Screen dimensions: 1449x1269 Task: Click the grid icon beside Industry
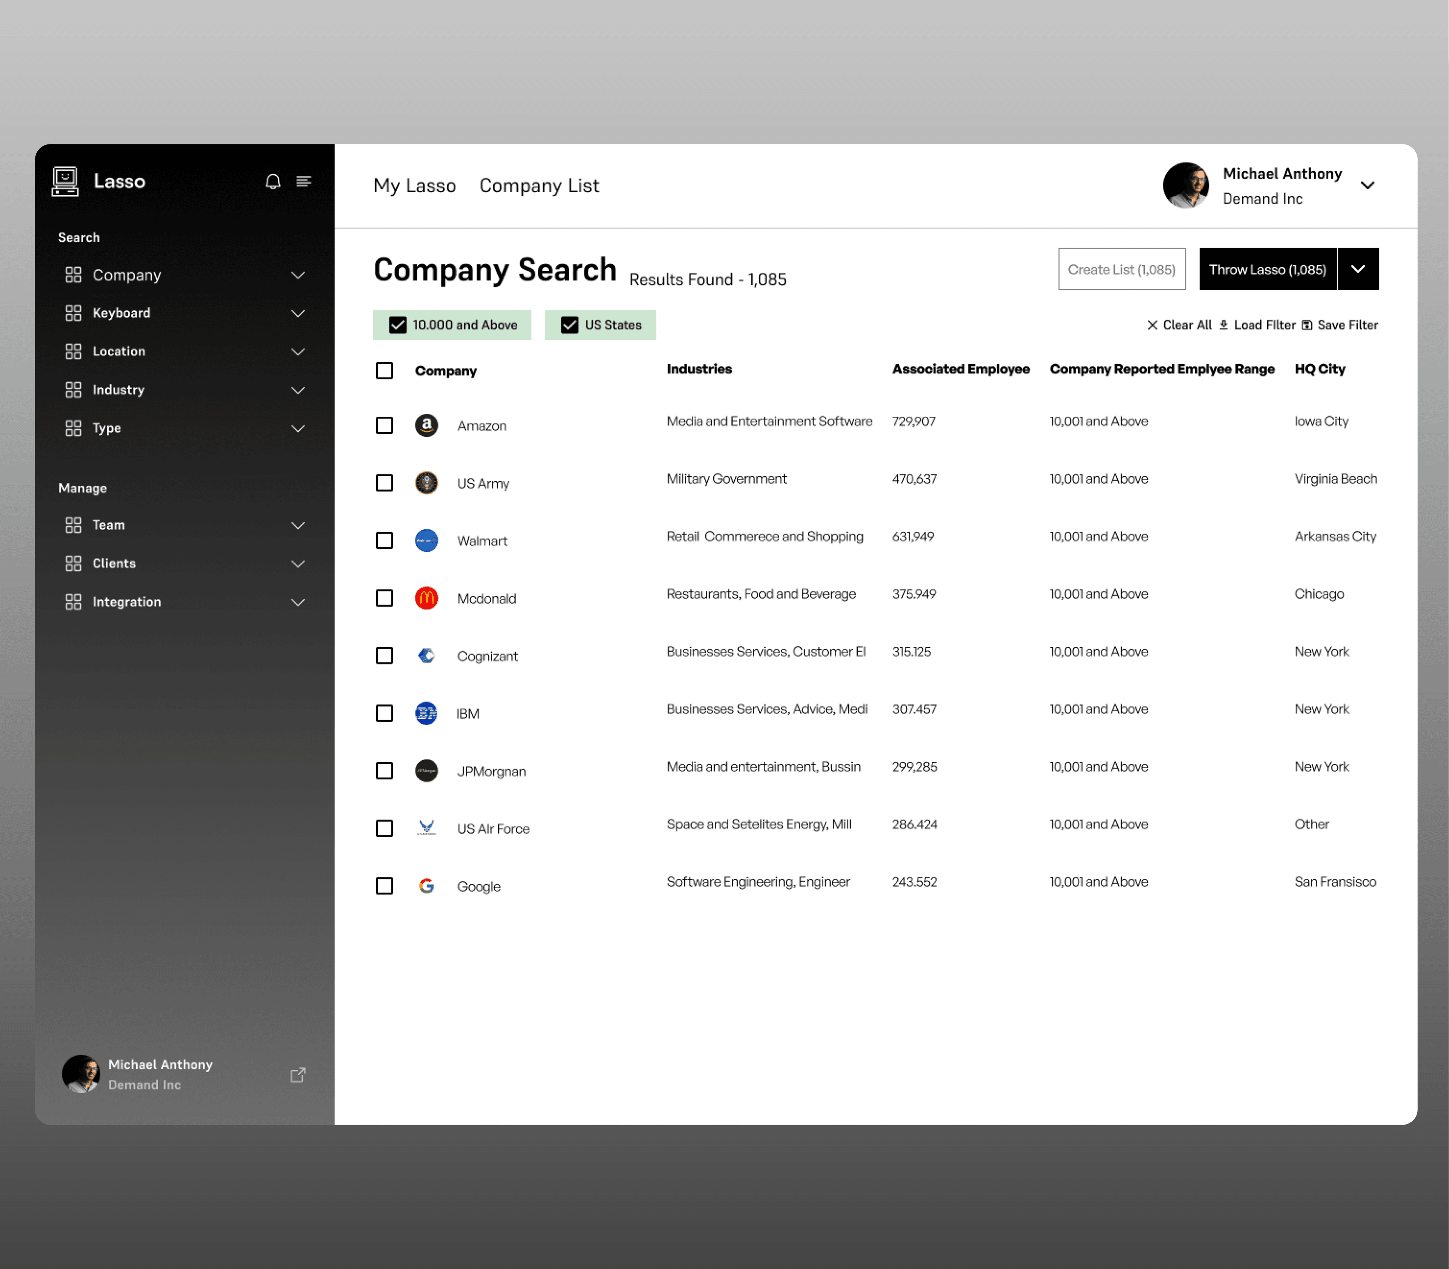pyautogui.click(x=73, y=390)
